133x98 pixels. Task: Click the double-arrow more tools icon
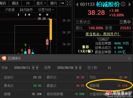click(63, 3)
